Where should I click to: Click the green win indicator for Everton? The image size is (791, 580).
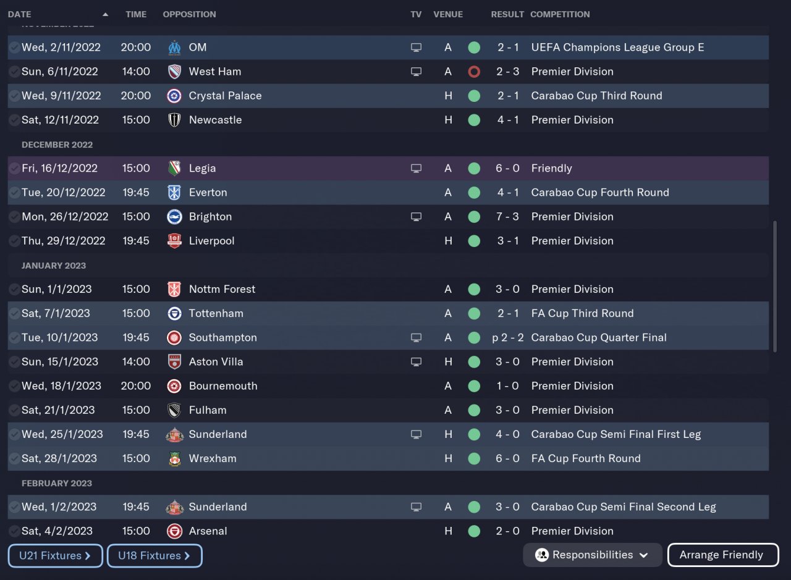(x=474, y=193)
